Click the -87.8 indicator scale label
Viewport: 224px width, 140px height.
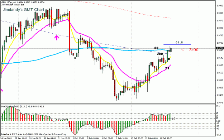point(219,134)
